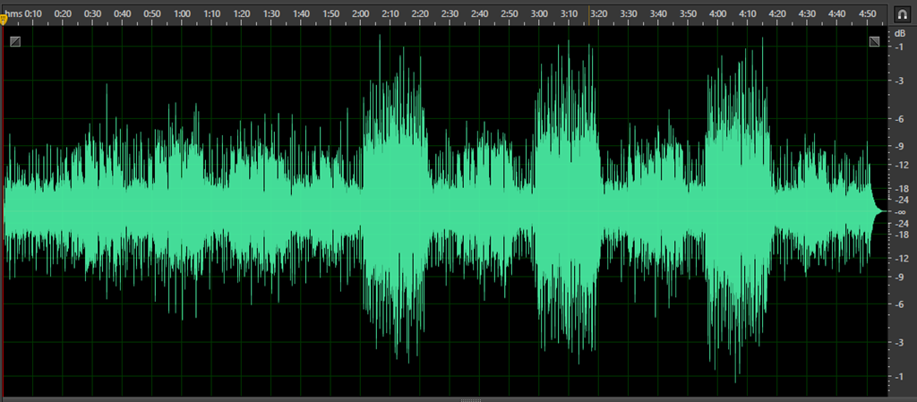Click the 3:10 mark on time ruler
917x402 pixels.
pyautogui.click(x=569, y=13)
